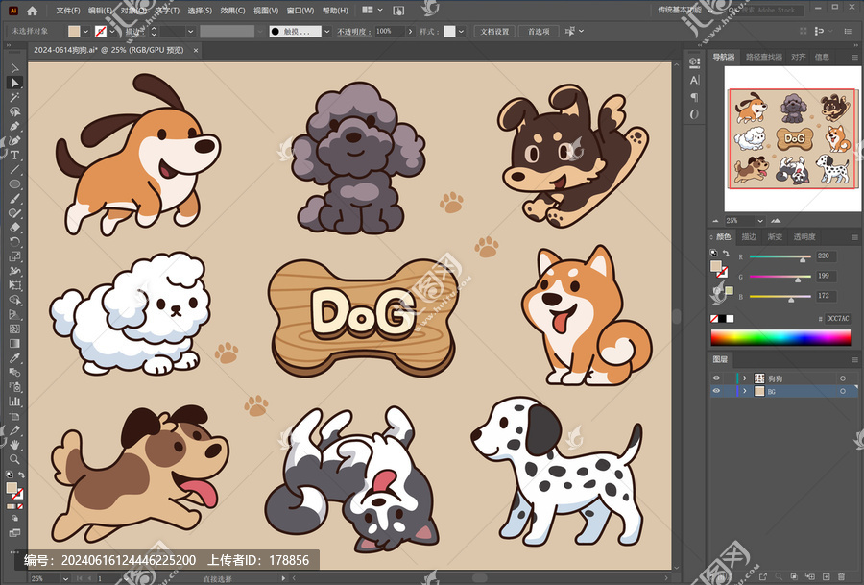Close the 2024-0614狗狗.ai document tab
This screenshot has height=585, width=864.
point(196,50)
